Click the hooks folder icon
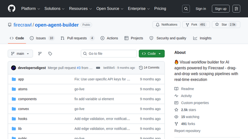 [x=14, y=119]
